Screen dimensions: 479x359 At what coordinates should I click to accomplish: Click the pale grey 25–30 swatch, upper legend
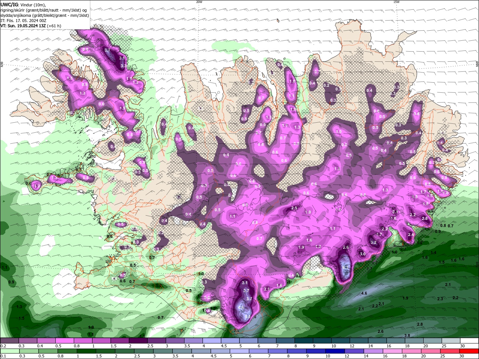451,341
